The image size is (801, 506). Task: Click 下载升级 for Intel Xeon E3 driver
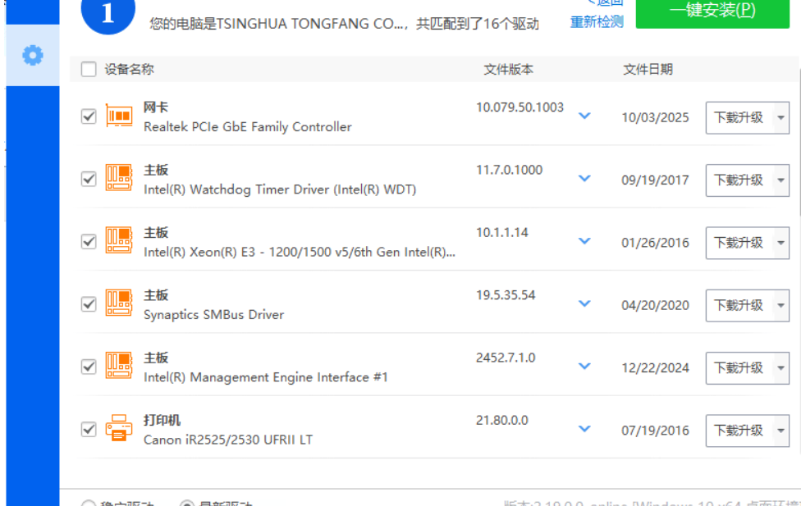(x=738, y=243)
